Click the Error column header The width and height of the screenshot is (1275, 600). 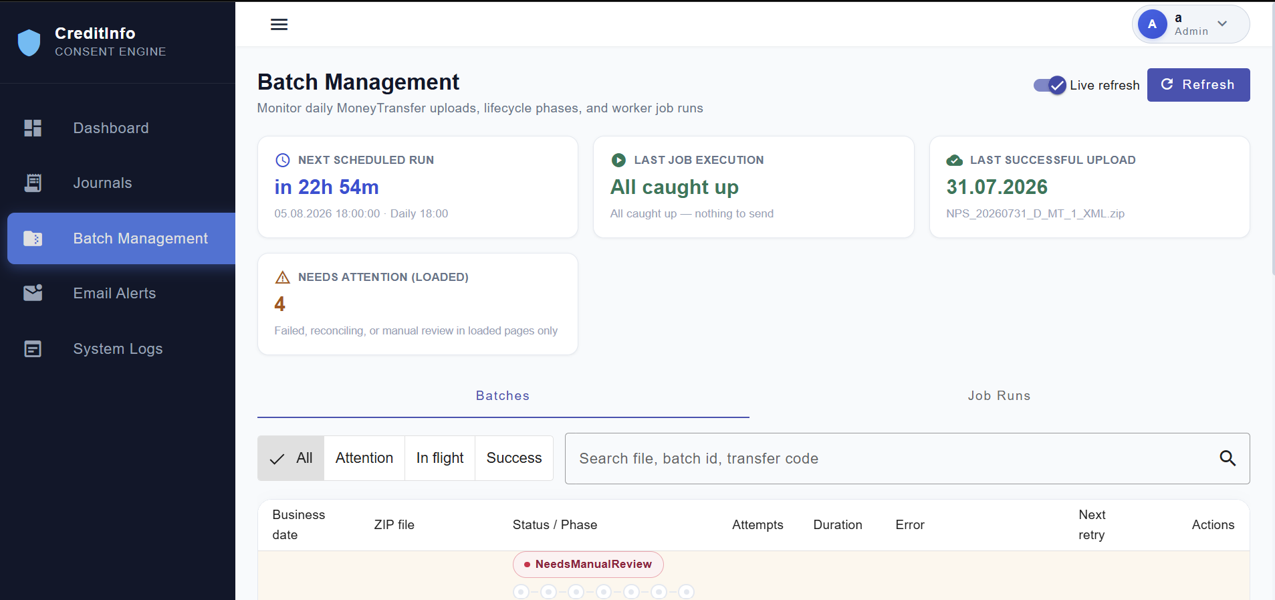tap(910, 525)
